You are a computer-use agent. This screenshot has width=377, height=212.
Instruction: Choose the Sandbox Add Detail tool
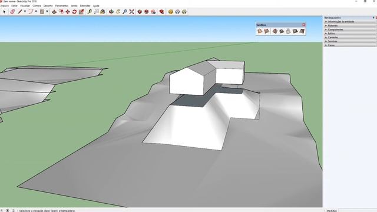[x=295, y=31]
